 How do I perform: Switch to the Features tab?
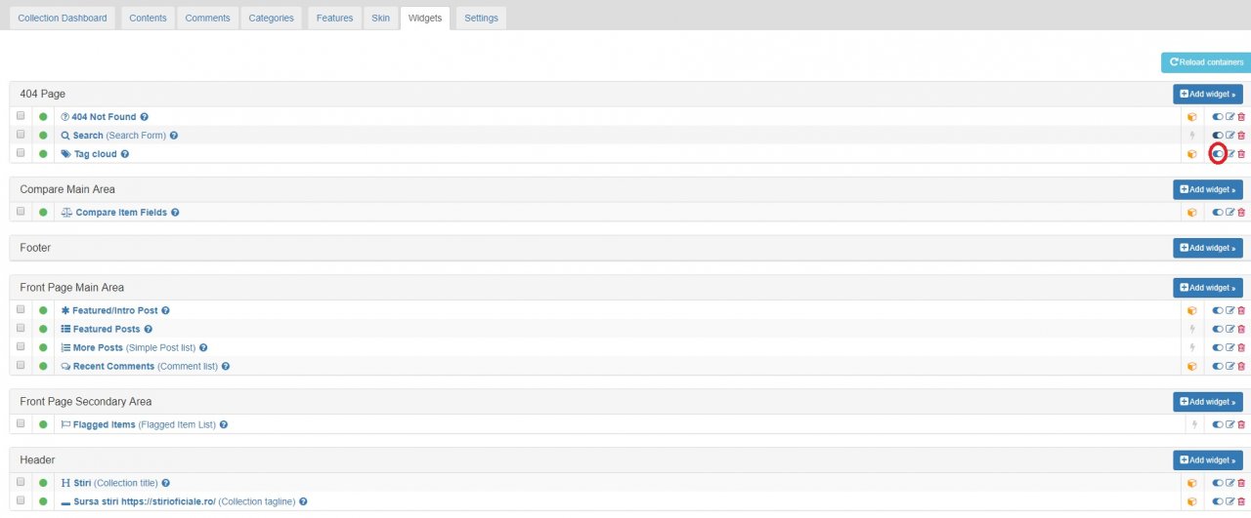(334, 19)
